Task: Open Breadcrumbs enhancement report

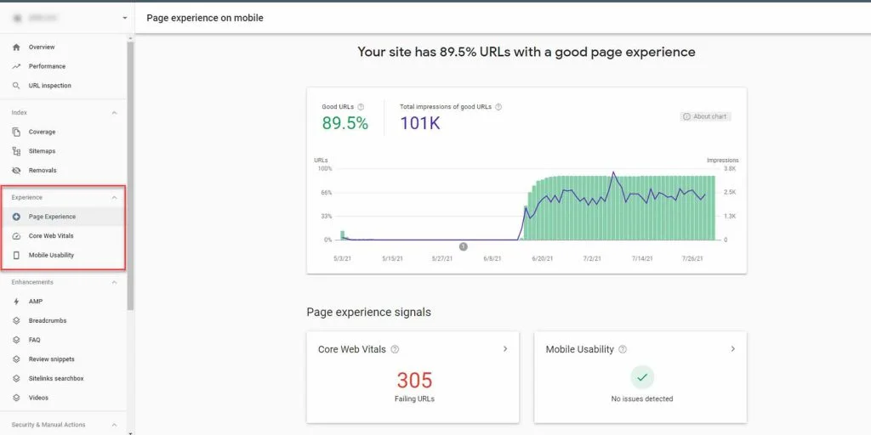Action: (x=63, y=320)
